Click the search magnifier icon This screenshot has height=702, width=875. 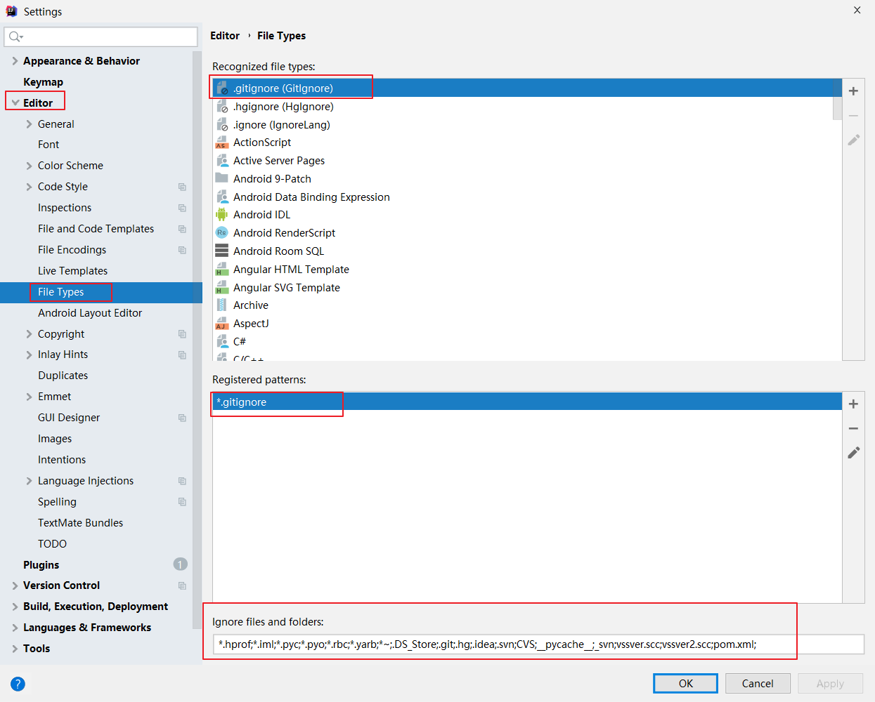15,37
